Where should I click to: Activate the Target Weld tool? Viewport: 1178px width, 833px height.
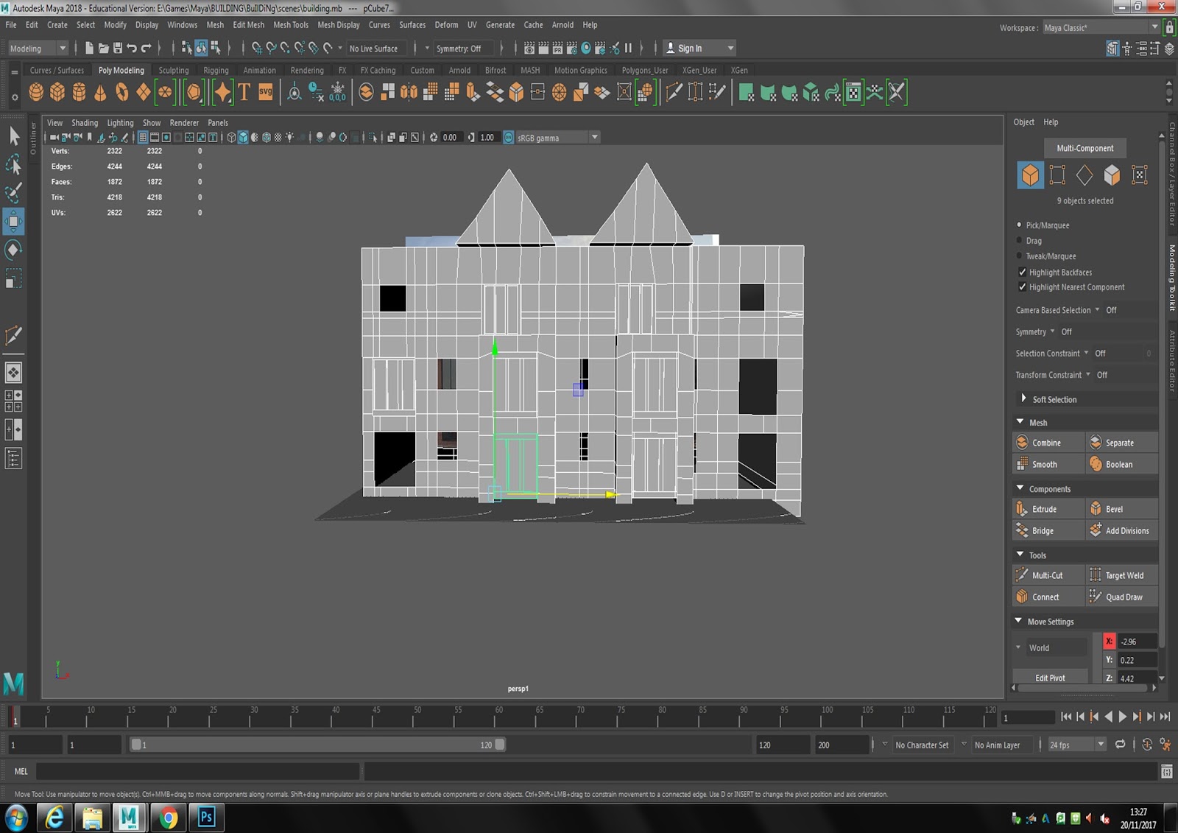pyautogui.click(x=1122, y=574)
